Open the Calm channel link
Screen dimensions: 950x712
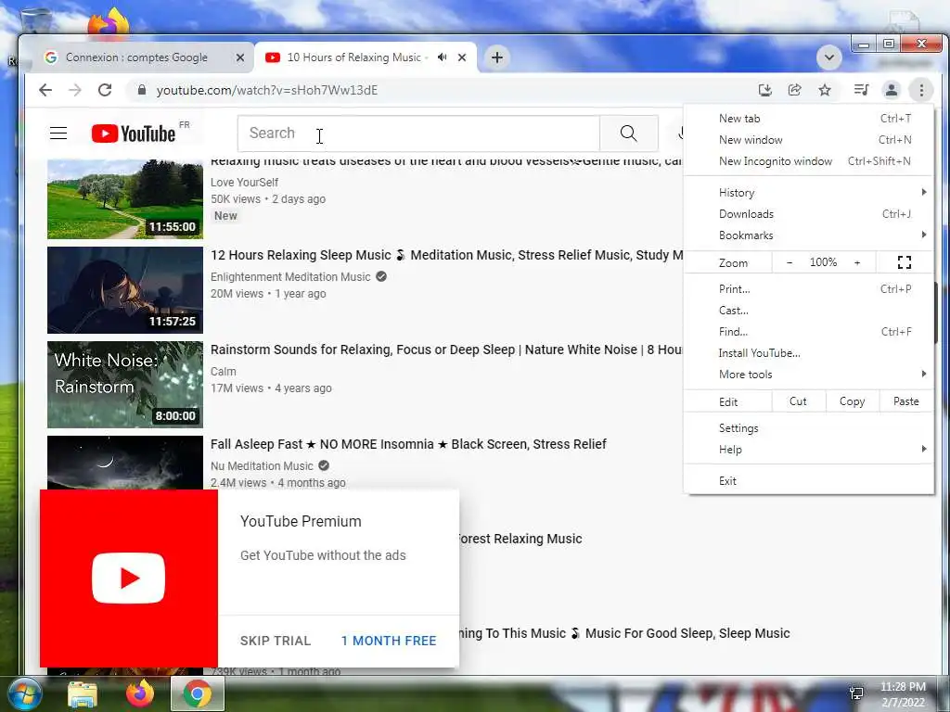coord(223,371)
